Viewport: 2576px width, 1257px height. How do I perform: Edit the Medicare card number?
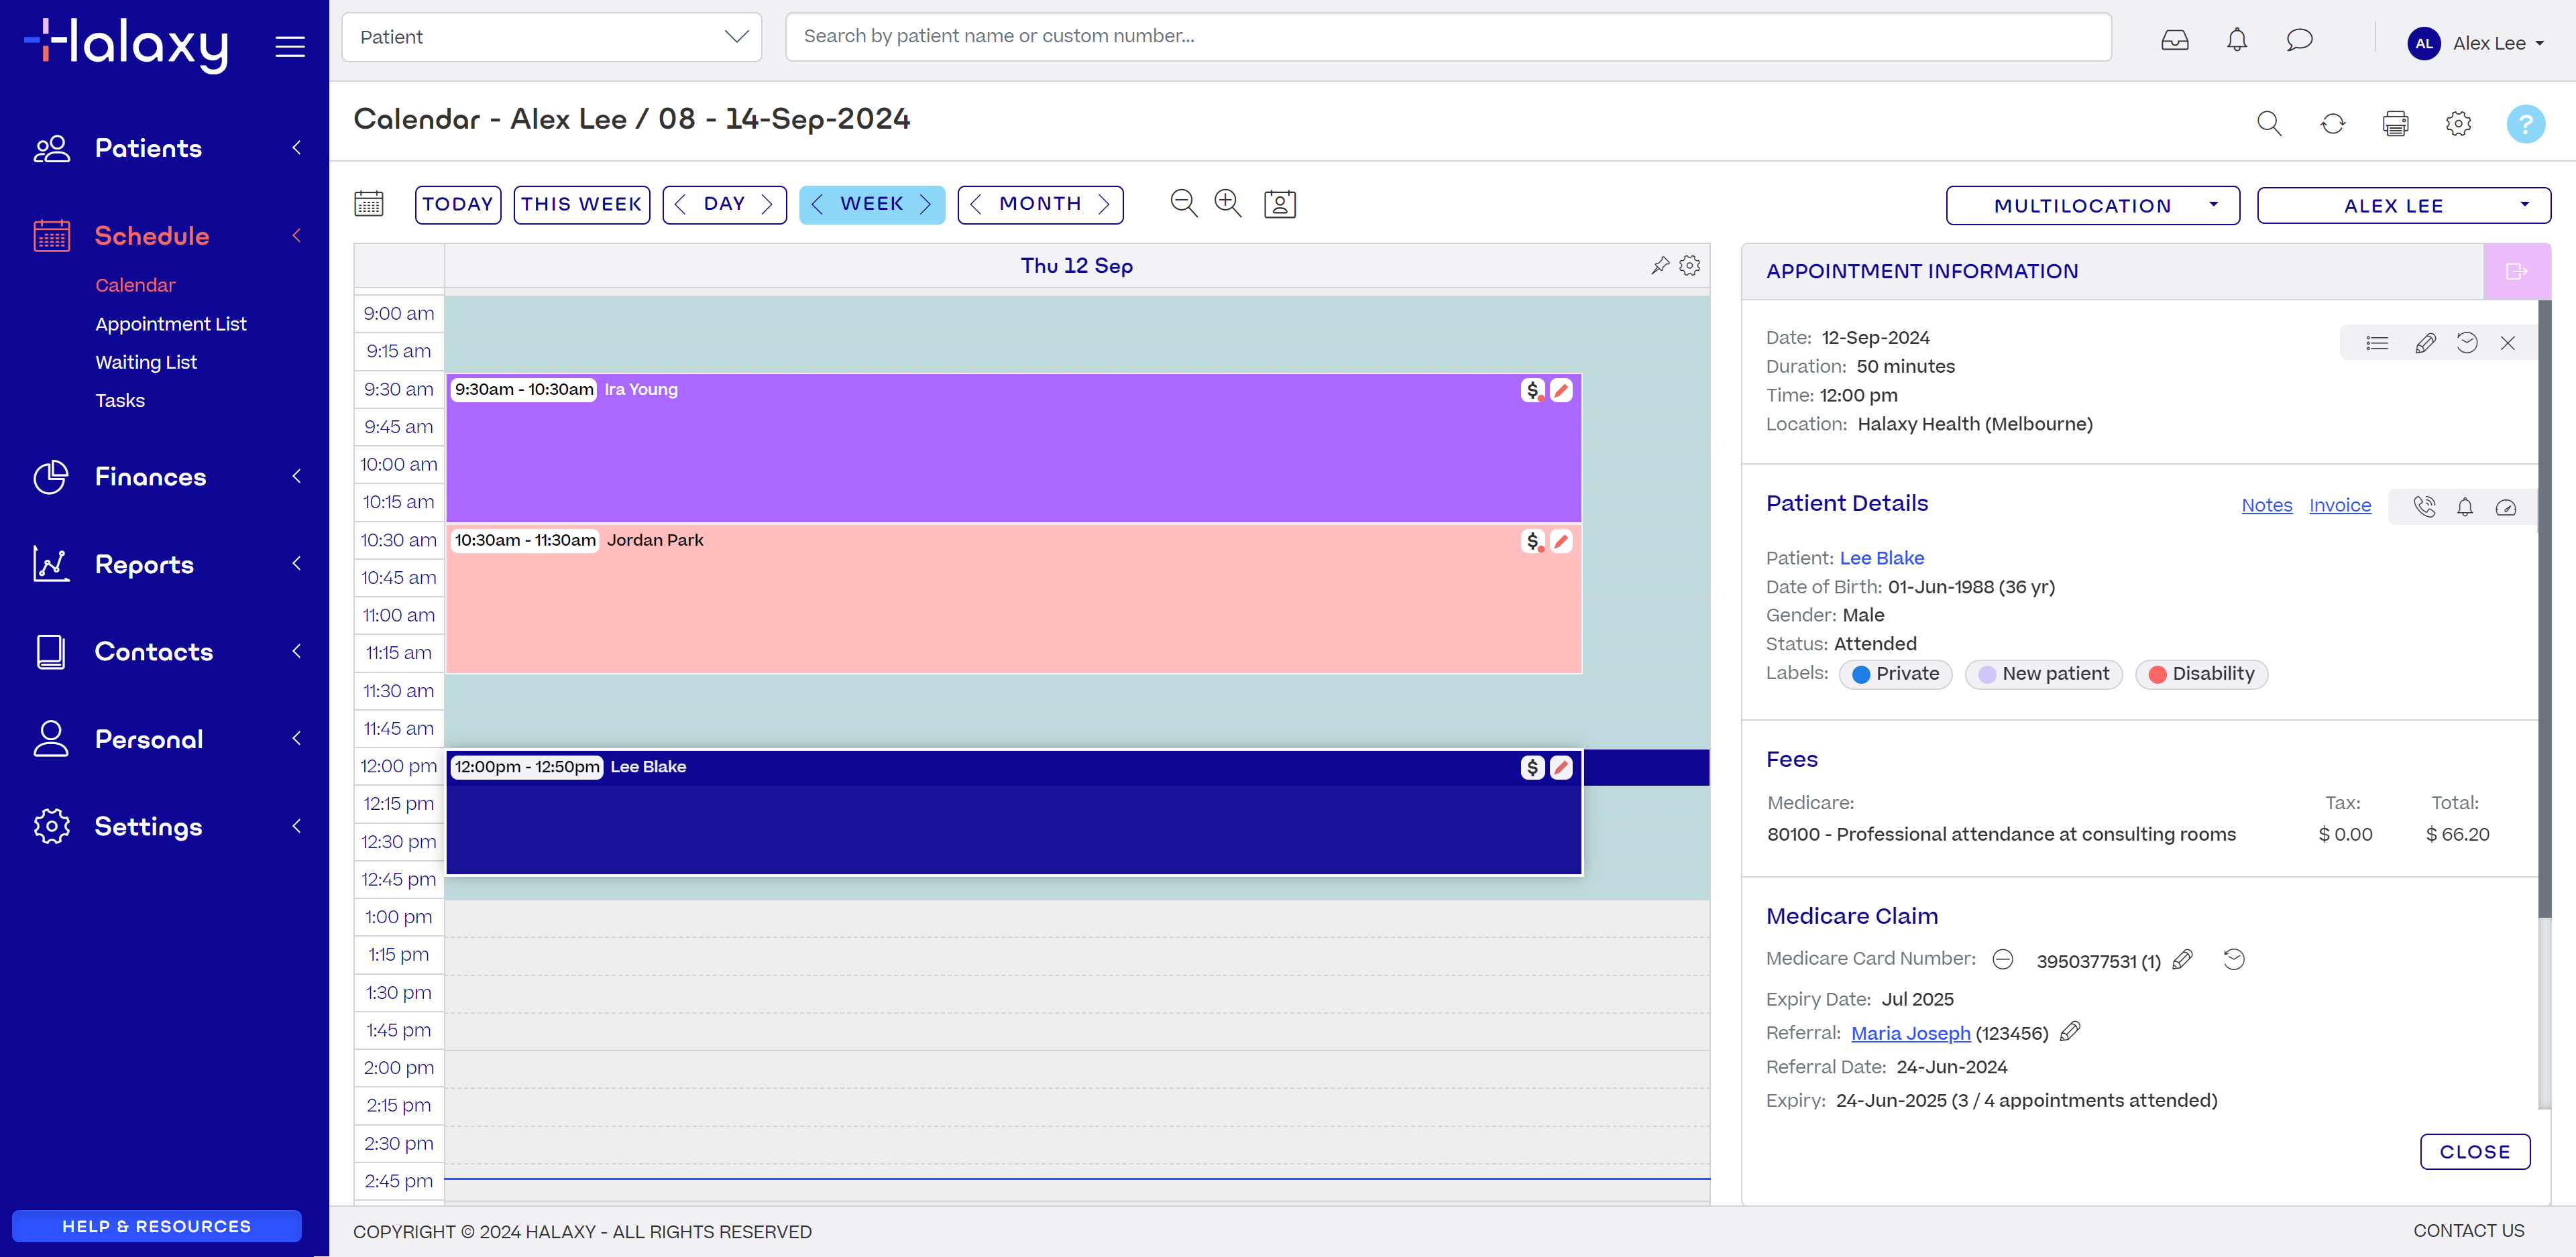(2182, 959)
